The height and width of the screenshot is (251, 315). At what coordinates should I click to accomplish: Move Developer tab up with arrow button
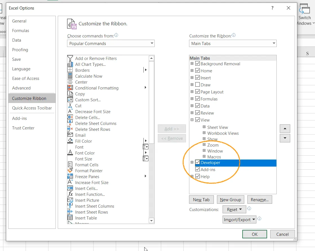pos(285,128)
